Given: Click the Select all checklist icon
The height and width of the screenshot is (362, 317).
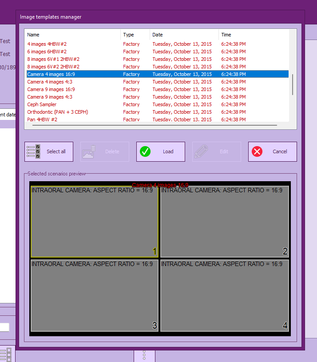Looking at the screenshot, I should (x=34, y=151).
